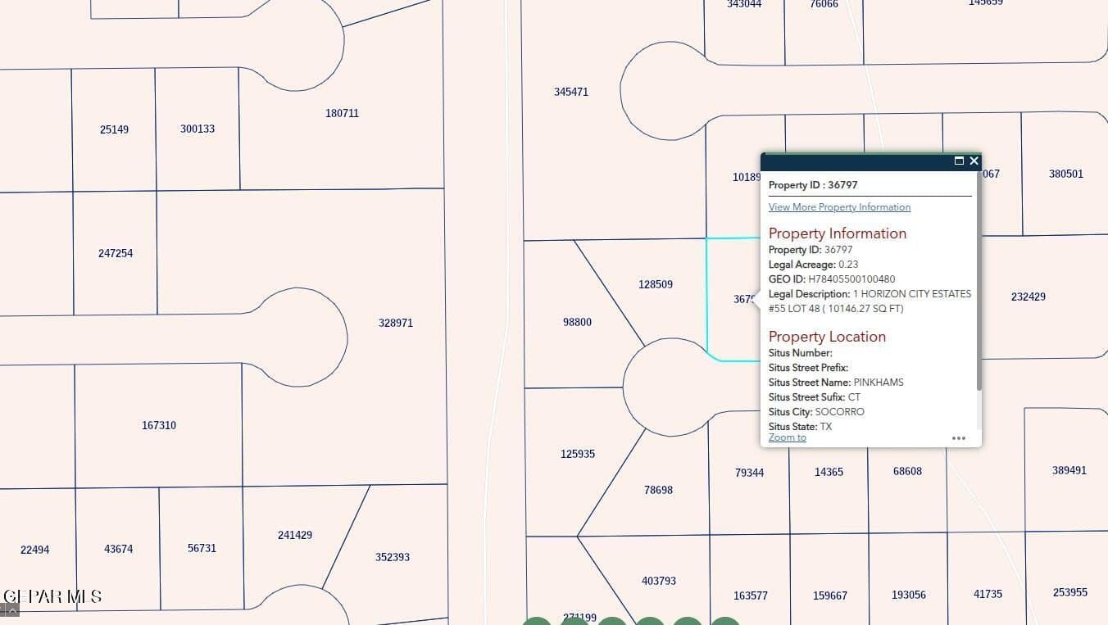Click the leftmost green circle marker near parcel 271199

537,621
